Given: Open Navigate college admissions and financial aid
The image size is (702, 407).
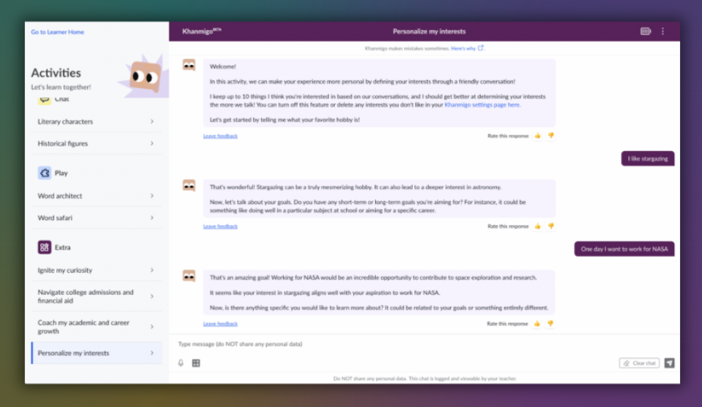Looking at the screenshot, I should (96, 296).
